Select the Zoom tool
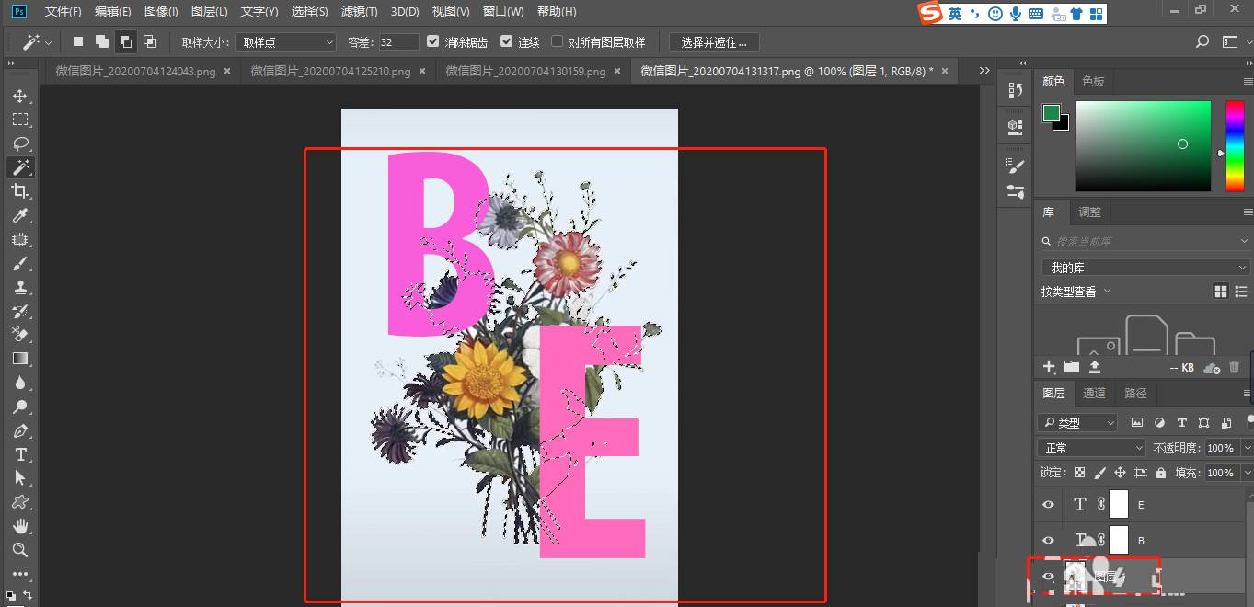 [21, 550]
